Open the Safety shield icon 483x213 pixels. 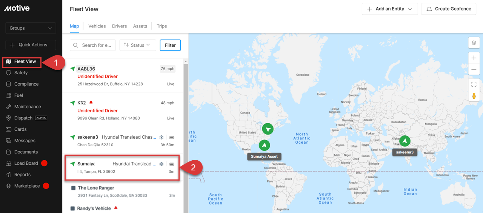tap(9, 73)
